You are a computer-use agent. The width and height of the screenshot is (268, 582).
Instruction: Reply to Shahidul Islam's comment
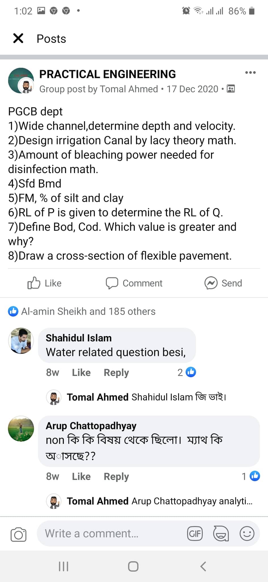(116, 373)
